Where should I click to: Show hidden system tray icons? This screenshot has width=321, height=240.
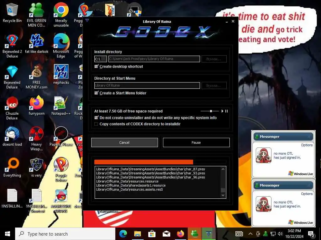click(250, 234)
